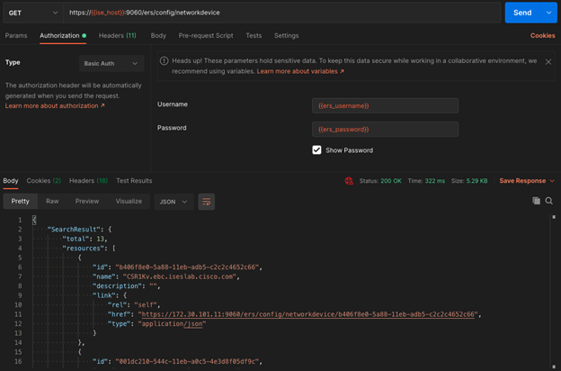Screen dimensions: 561x371
Task: Dismiss the Heads up banner
Action: [548, 62]
